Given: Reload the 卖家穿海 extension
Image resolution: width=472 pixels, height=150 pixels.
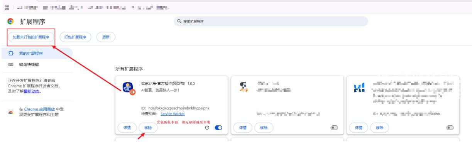Looking at the screenshot, I should 207,128.
